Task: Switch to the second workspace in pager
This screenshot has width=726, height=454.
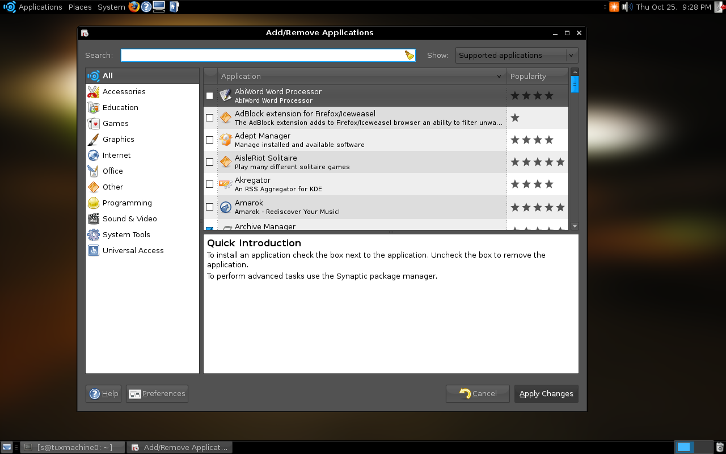Action: [702, 447]
